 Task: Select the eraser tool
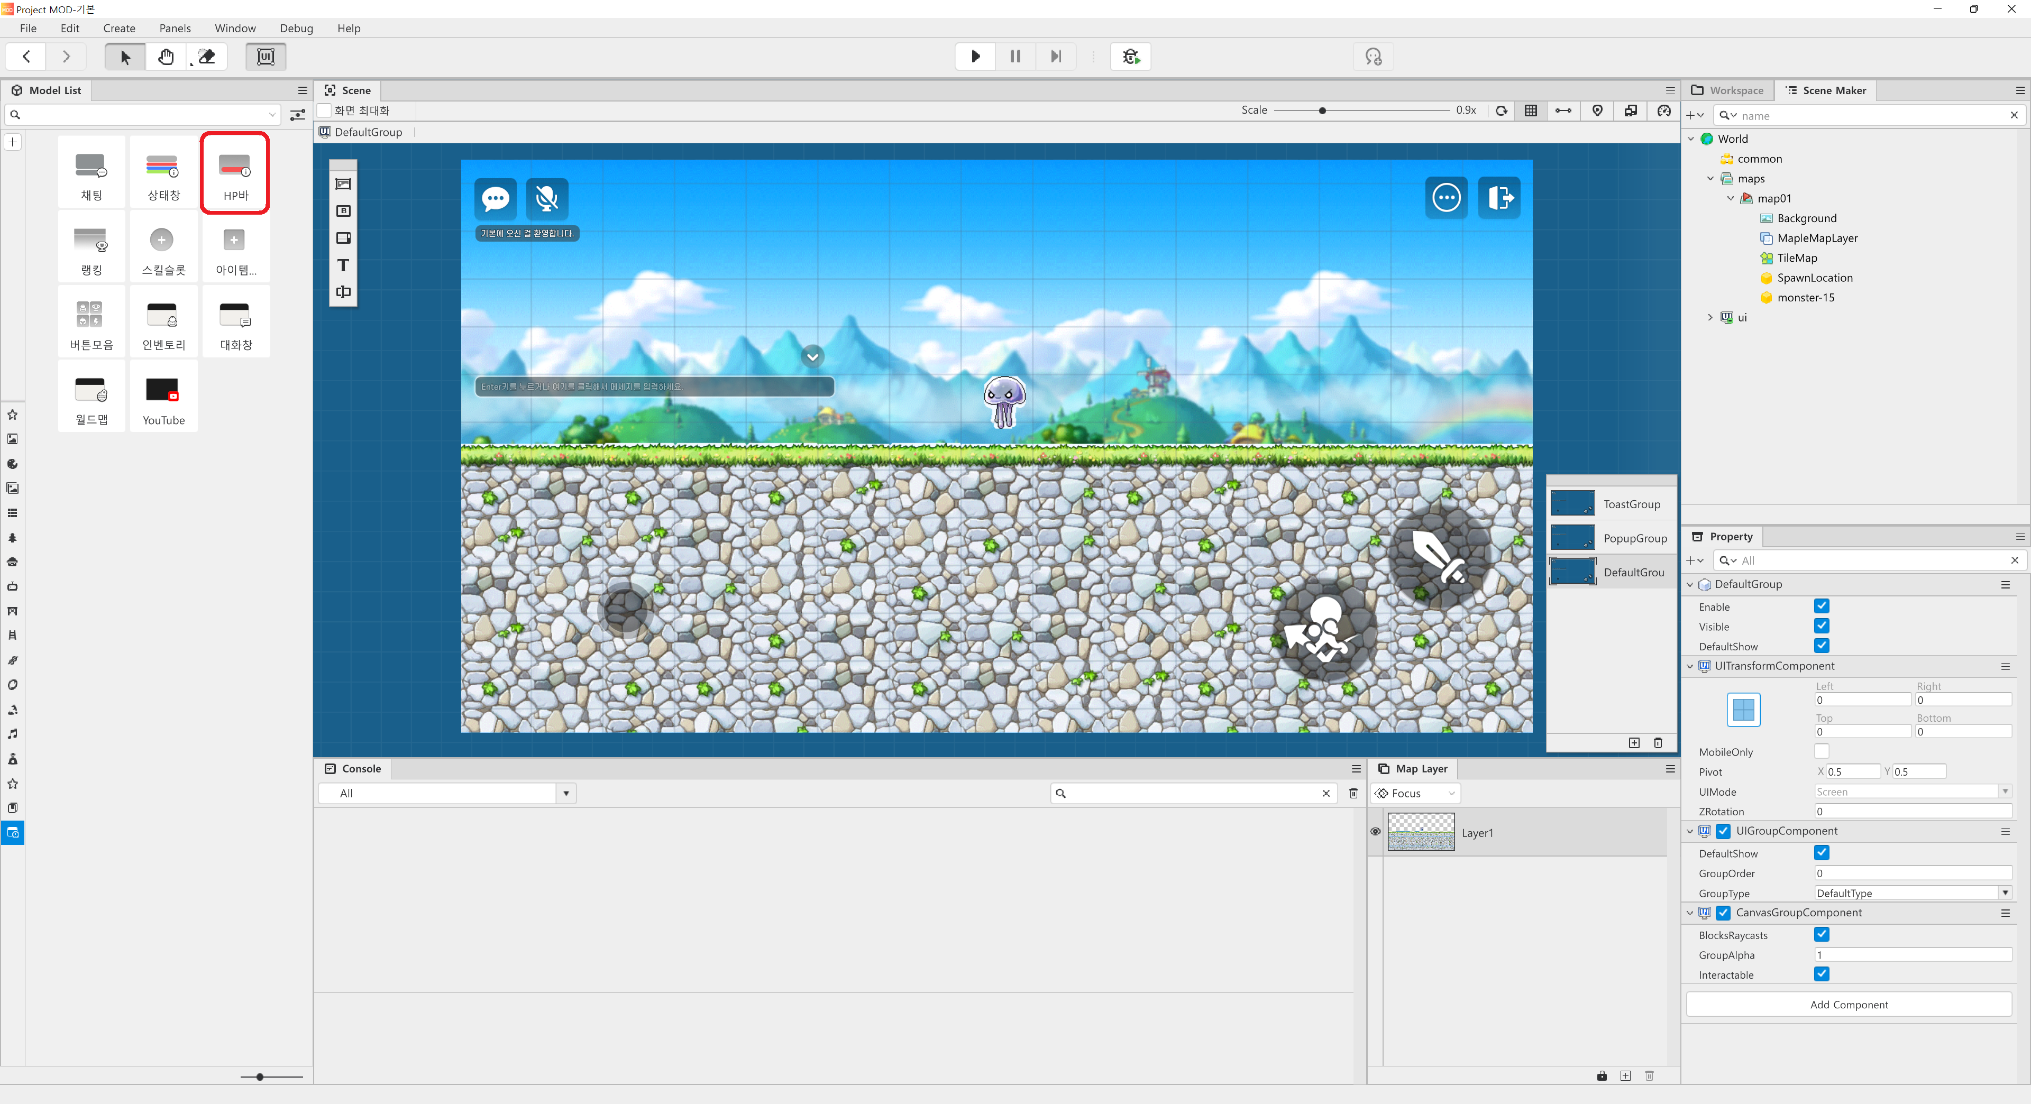click(x=207, y=57)
